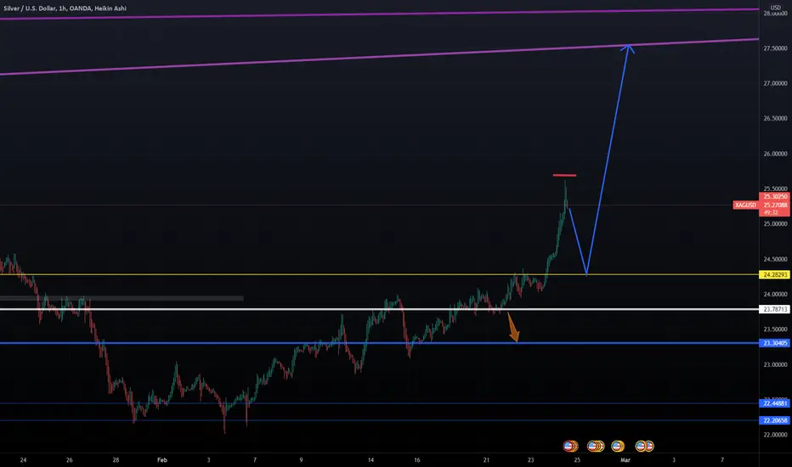Click the 22.00000 price scale label
Image resolution: width=792 pixels, height=467 pixels.
click(x=775, y=435)
